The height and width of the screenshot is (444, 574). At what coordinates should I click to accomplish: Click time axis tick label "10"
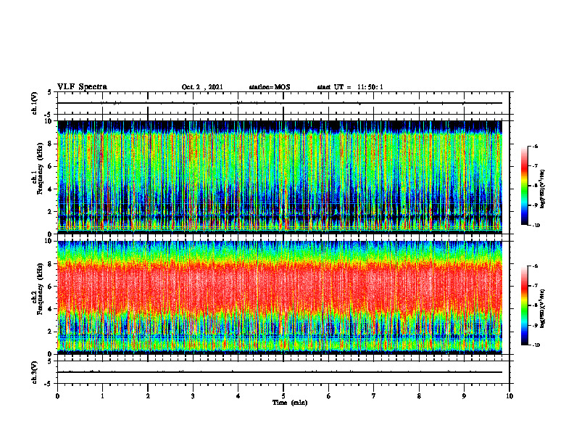coord(509,396)
